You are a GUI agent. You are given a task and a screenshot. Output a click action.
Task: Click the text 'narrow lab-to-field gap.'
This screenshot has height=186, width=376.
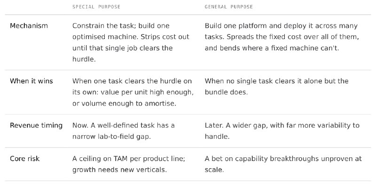tap(111, 137)
